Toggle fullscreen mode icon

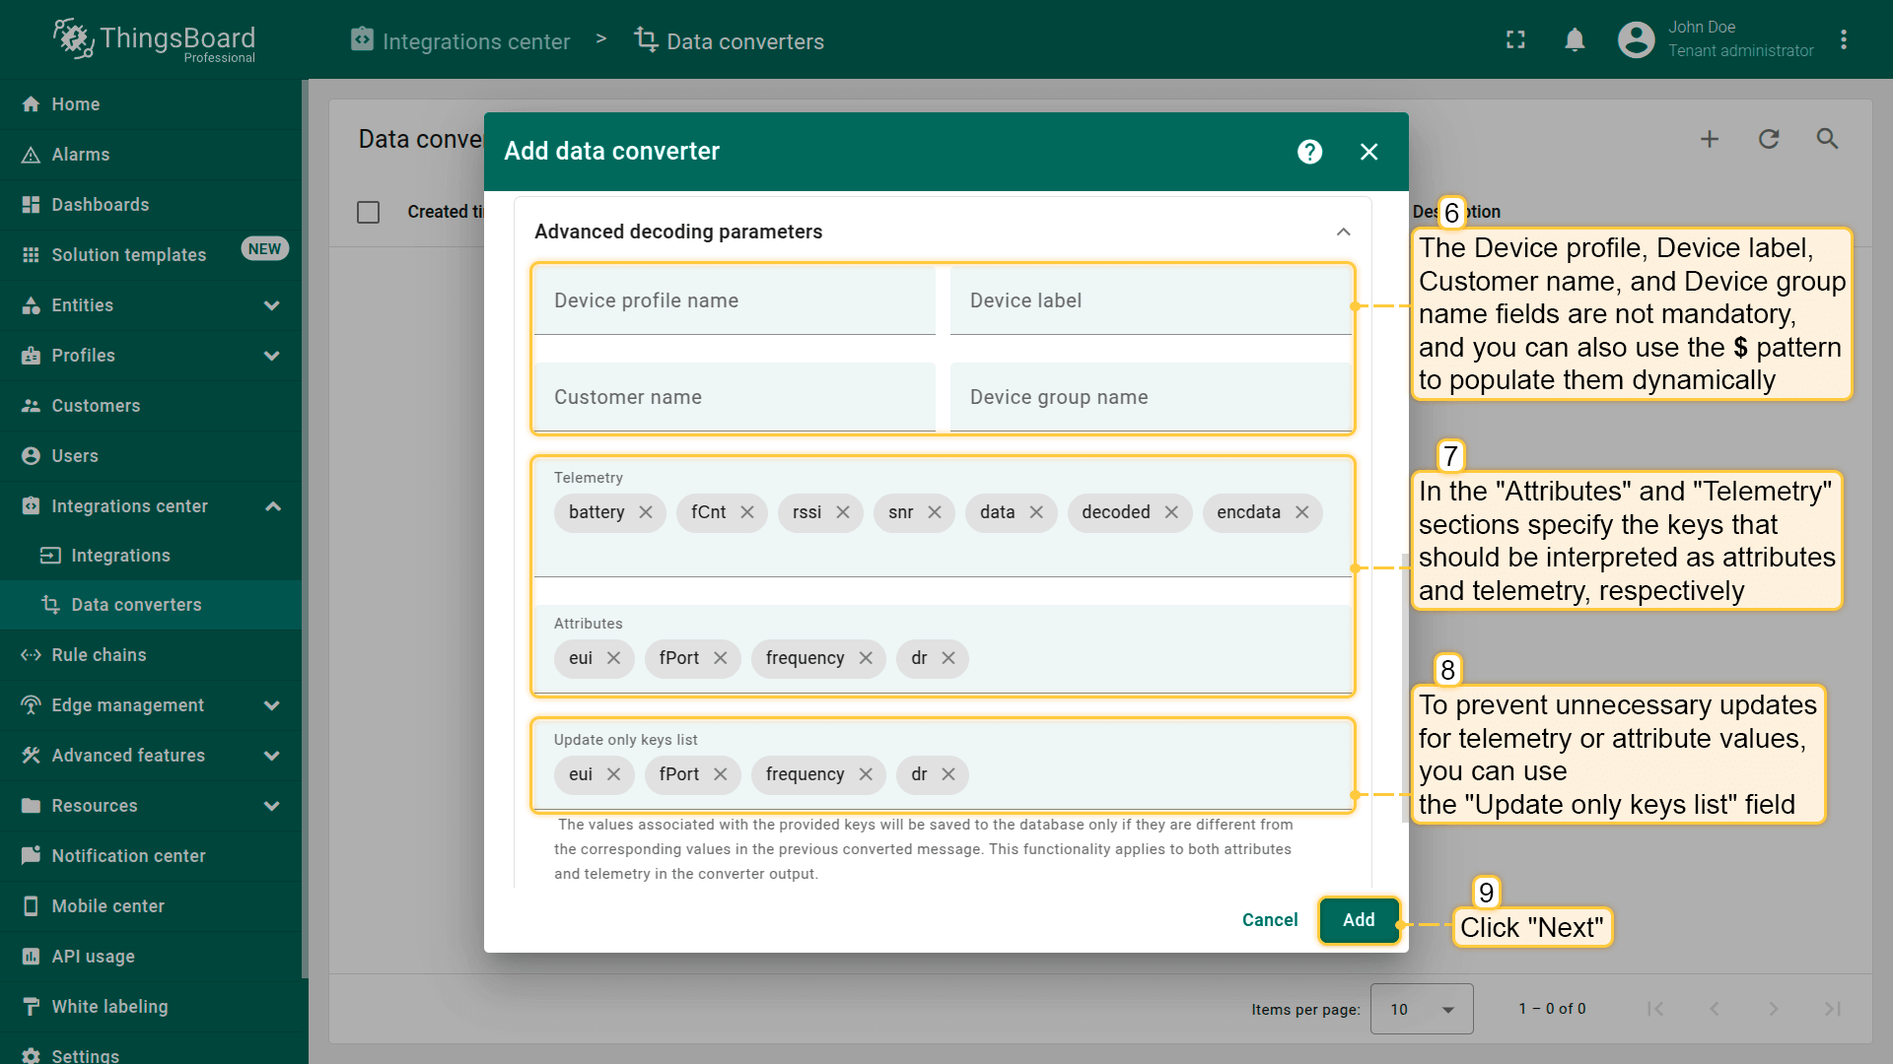click(x=1515, y=40)
